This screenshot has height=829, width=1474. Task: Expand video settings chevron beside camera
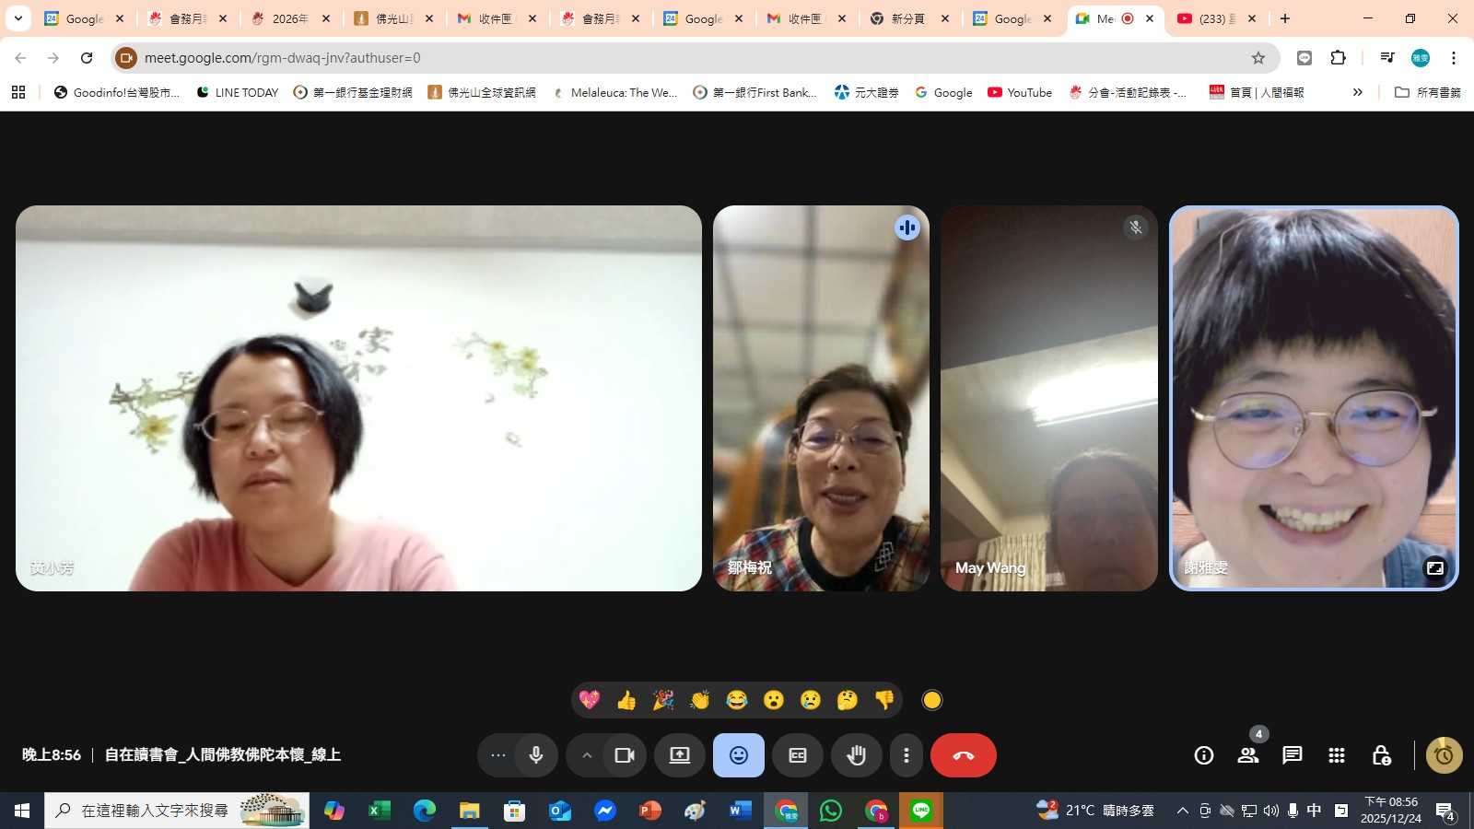click(x=587, y=755)
